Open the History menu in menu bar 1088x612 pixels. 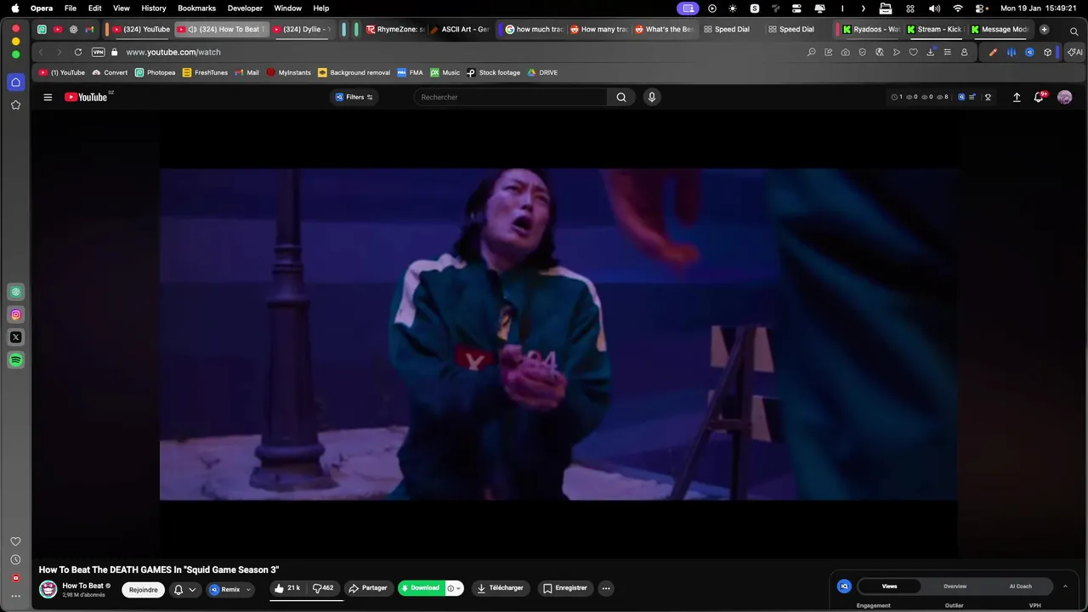[154, 8]
